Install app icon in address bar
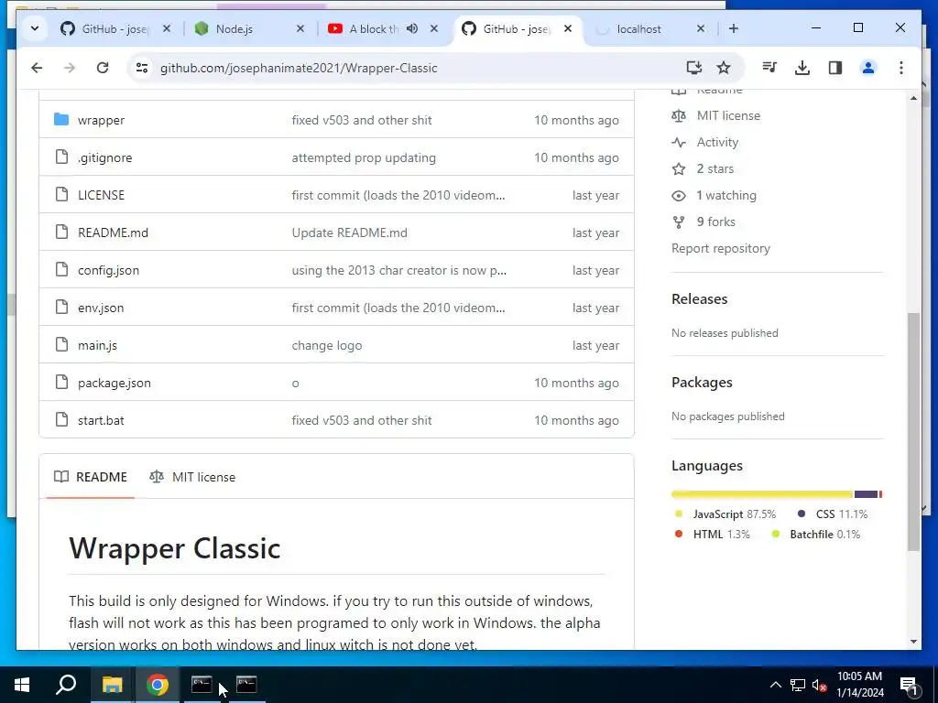This screenshot has width=938, height=703. 694,68
